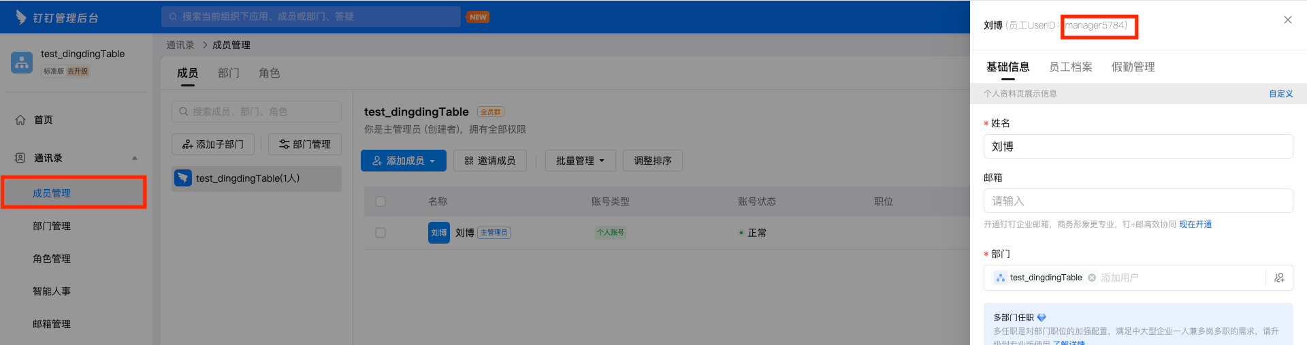Click the 通讯录 breadcrumb link
1307x345 pixels.
click(x=180, y=45)
